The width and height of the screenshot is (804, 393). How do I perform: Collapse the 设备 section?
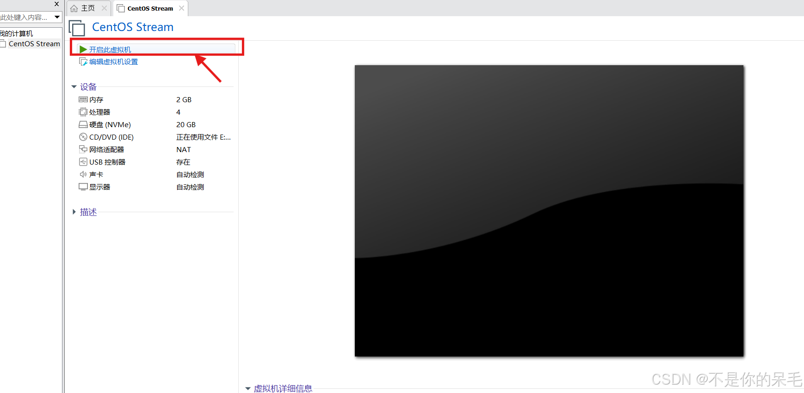point(74,87)
